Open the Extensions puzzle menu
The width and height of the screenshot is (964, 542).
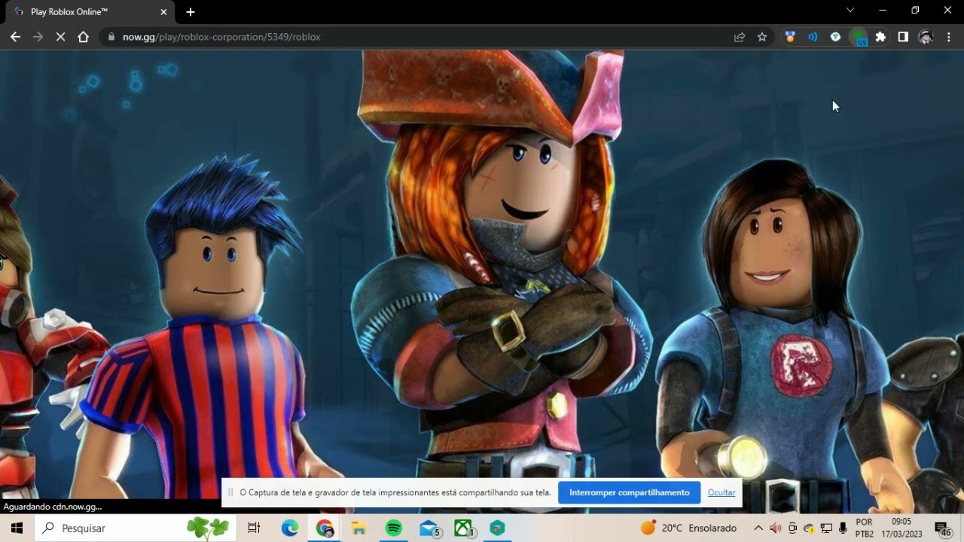coord(880,37)
